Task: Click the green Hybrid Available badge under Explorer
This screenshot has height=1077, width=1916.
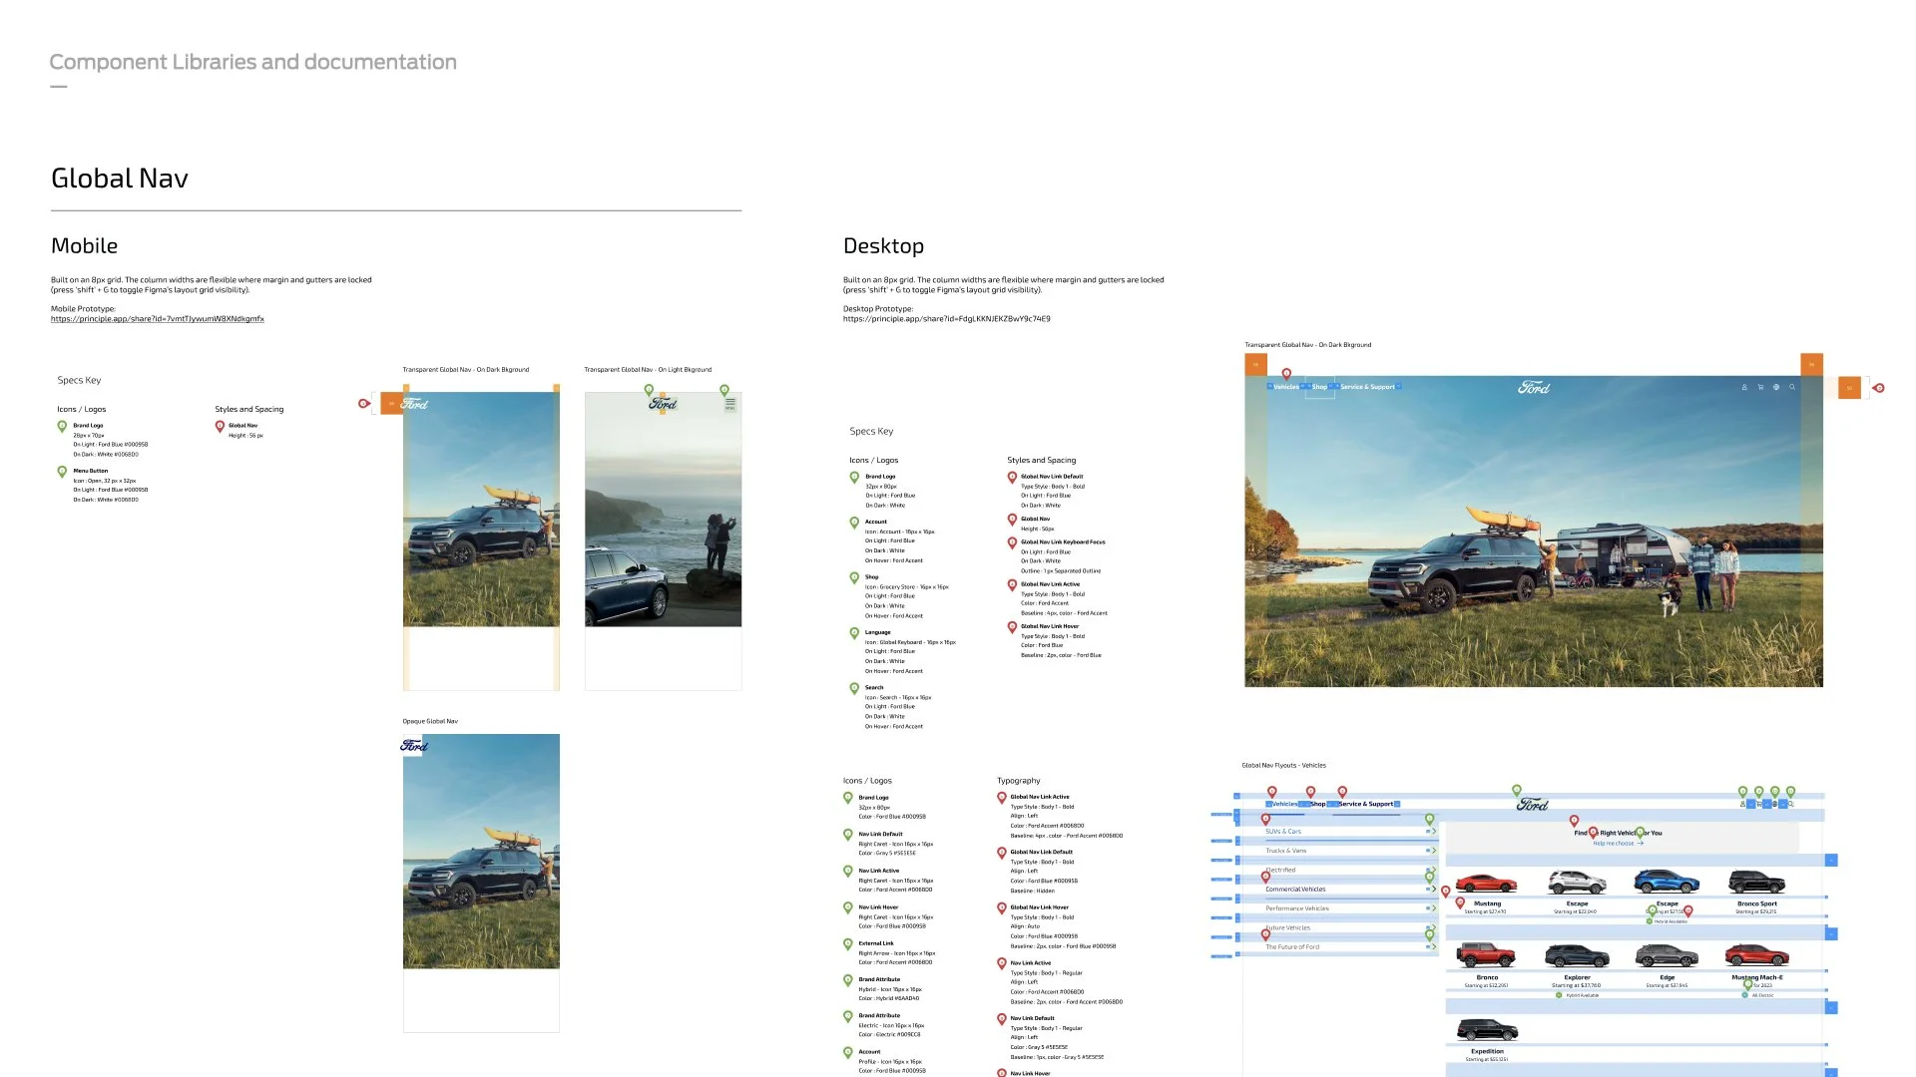Action: pos(1560,995)
